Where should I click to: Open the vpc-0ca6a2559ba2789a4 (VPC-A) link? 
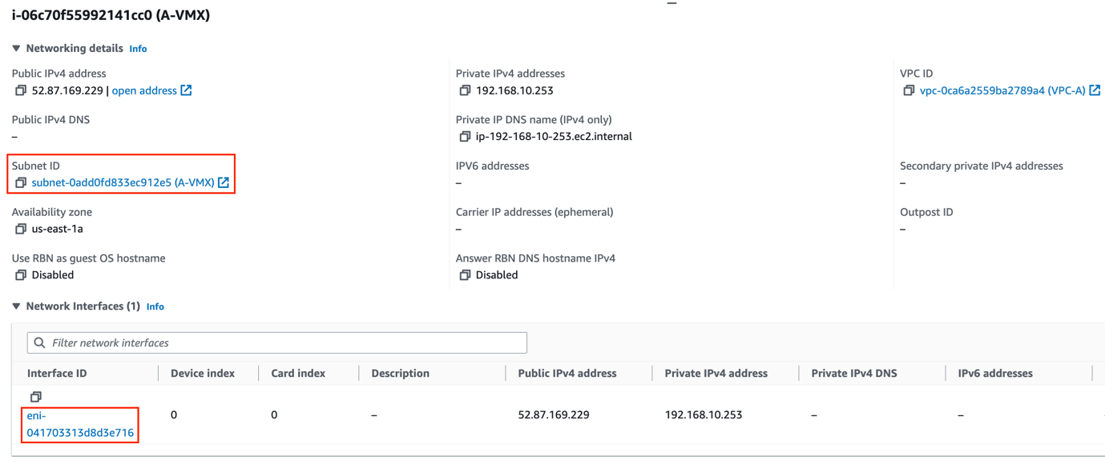(x=1002, y=91)
